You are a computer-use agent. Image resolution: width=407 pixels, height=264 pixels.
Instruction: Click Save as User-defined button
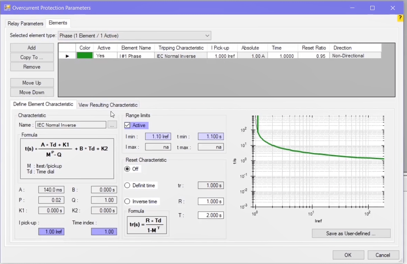pos(351,234)
